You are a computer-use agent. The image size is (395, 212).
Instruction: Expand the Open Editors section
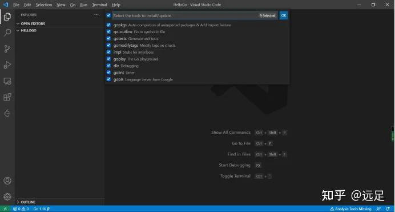(59, 23)
